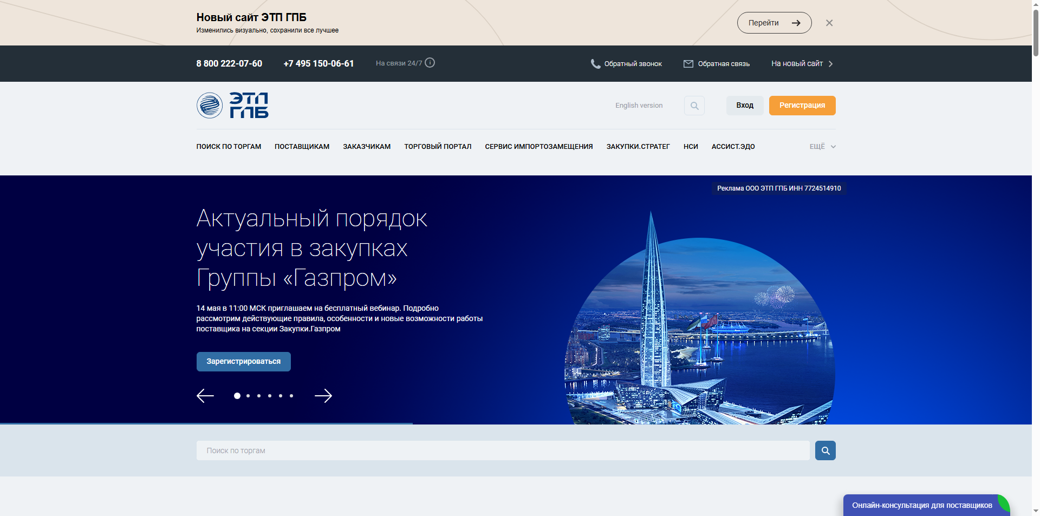The image size is (1040, 516).
Task: Click the phone number +7 495 150-06-61
Action: pos(318,64)
